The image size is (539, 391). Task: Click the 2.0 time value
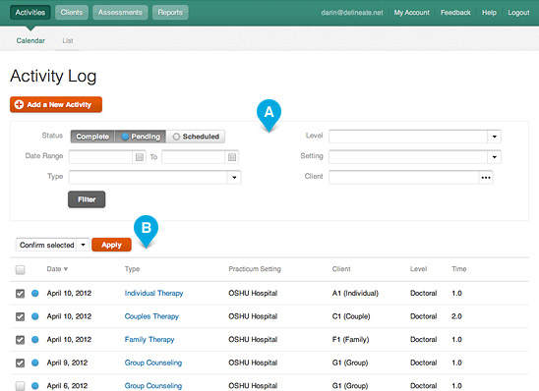coord(456,316)
